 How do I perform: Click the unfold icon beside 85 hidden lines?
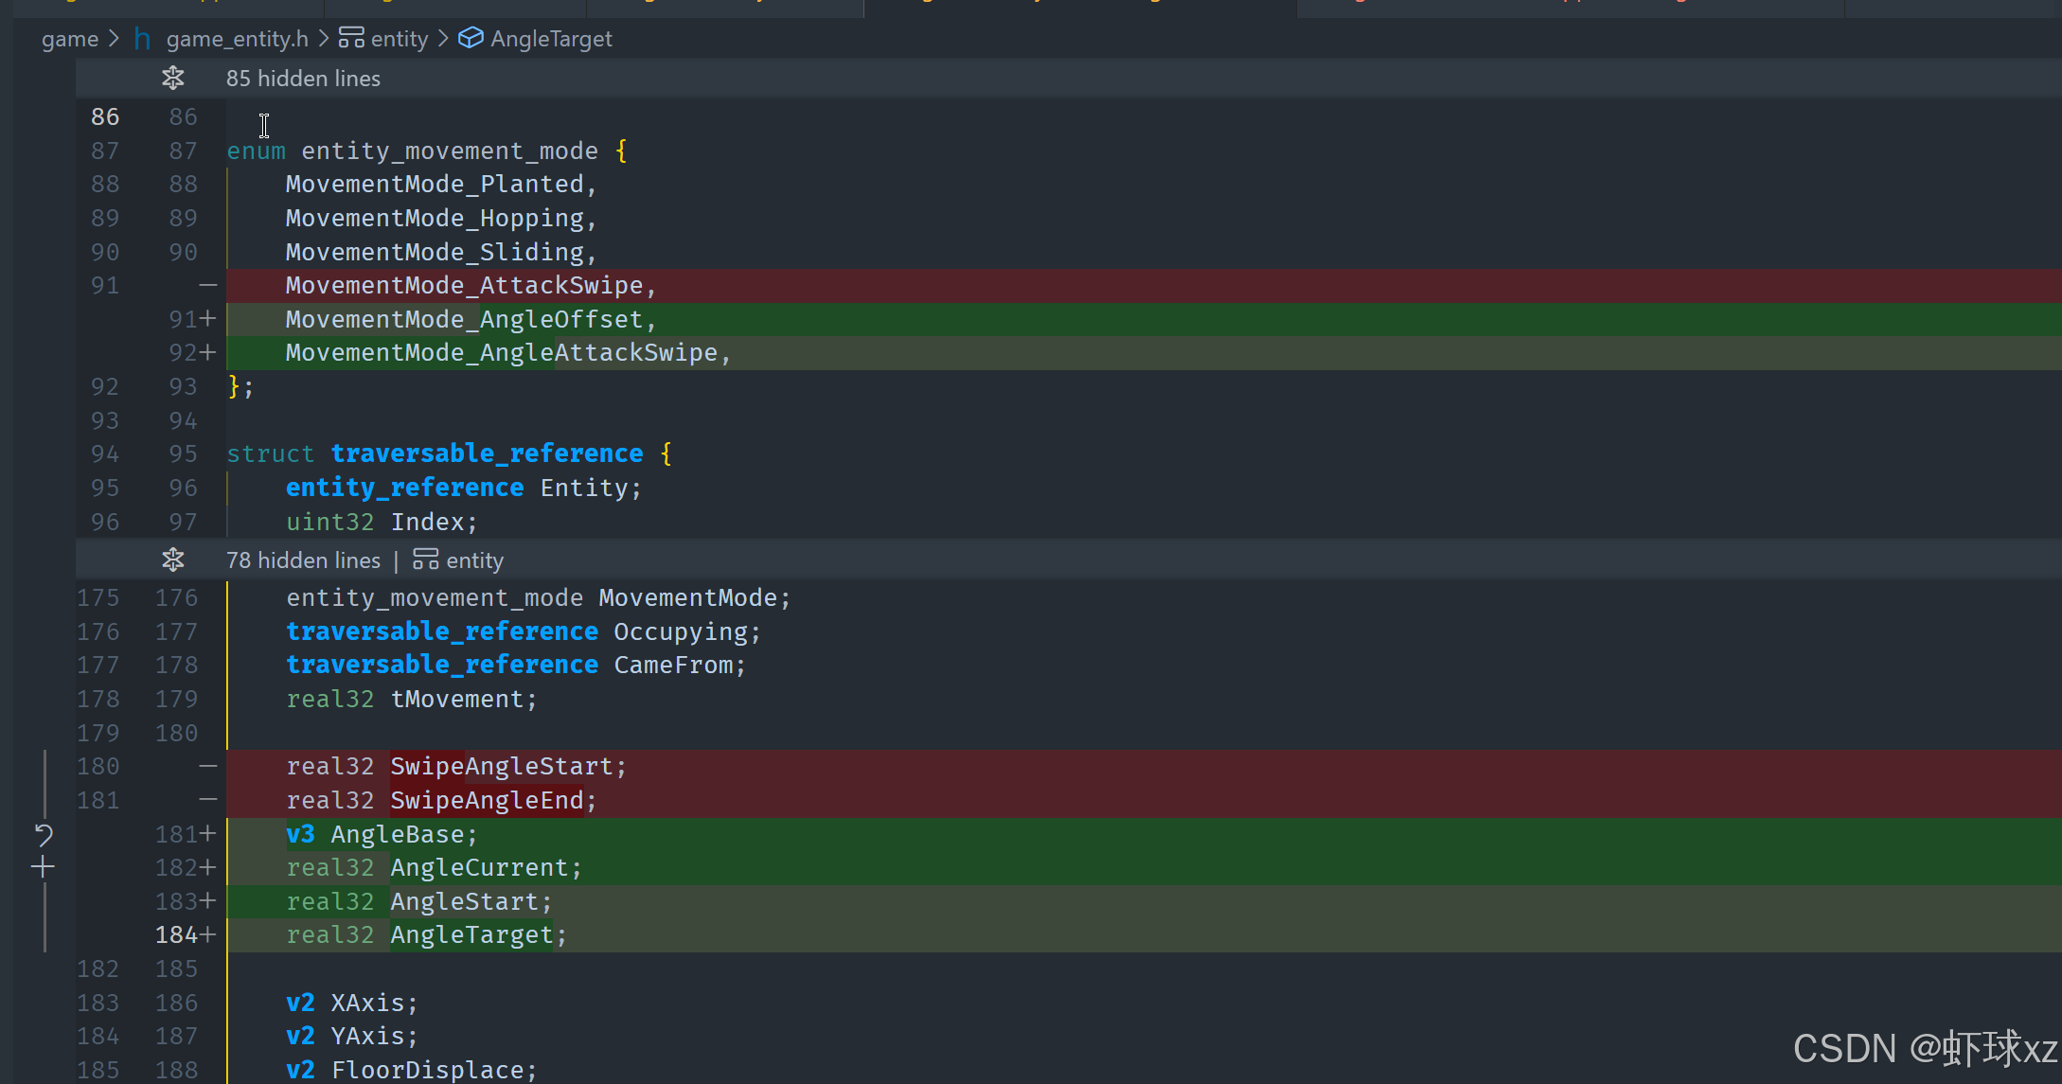(x=172, y=78)
